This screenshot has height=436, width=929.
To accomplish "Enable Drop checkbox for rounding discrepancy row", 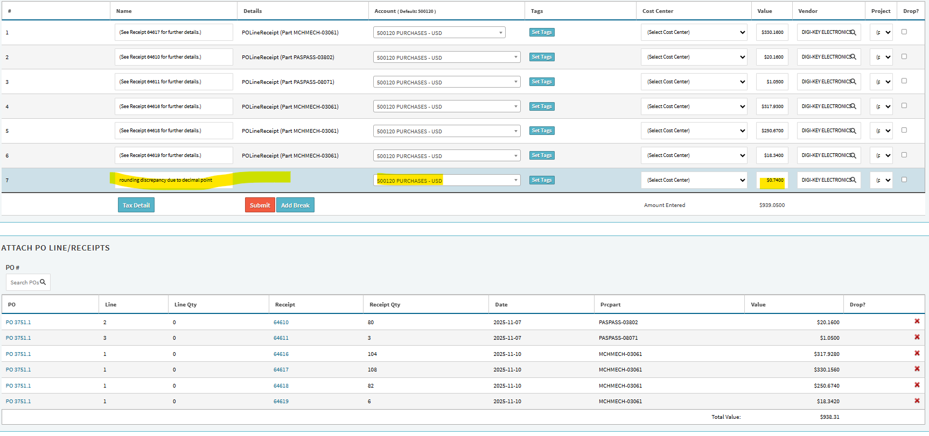I will pyautogui.click(x=904, y=180).
